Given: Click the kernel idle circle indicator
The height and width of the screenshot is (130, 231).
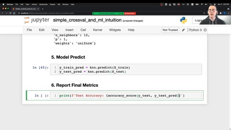Looking at the screenshot, I should [x=205, y=30].
